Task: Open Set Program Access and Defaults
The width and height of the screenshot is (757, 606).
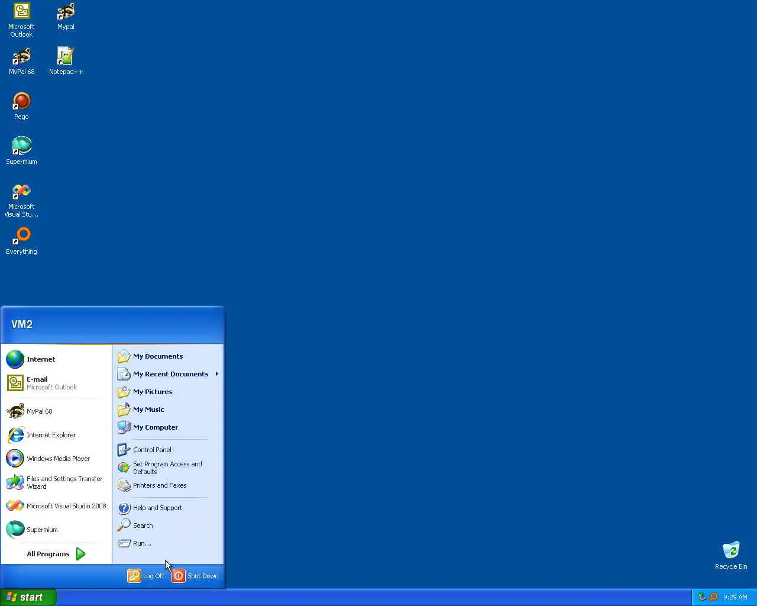Action: [x=168, y=468]
